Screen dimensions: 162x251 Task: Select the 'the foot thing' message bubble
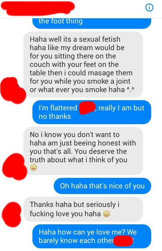[x=92, y=23]
